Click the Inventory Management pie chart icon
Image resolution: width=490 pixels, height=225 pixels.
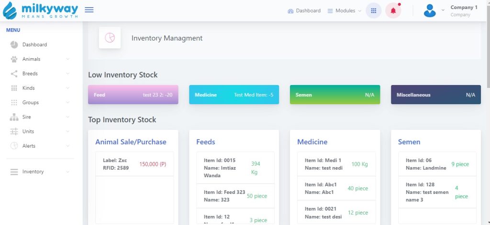[110, 38]
